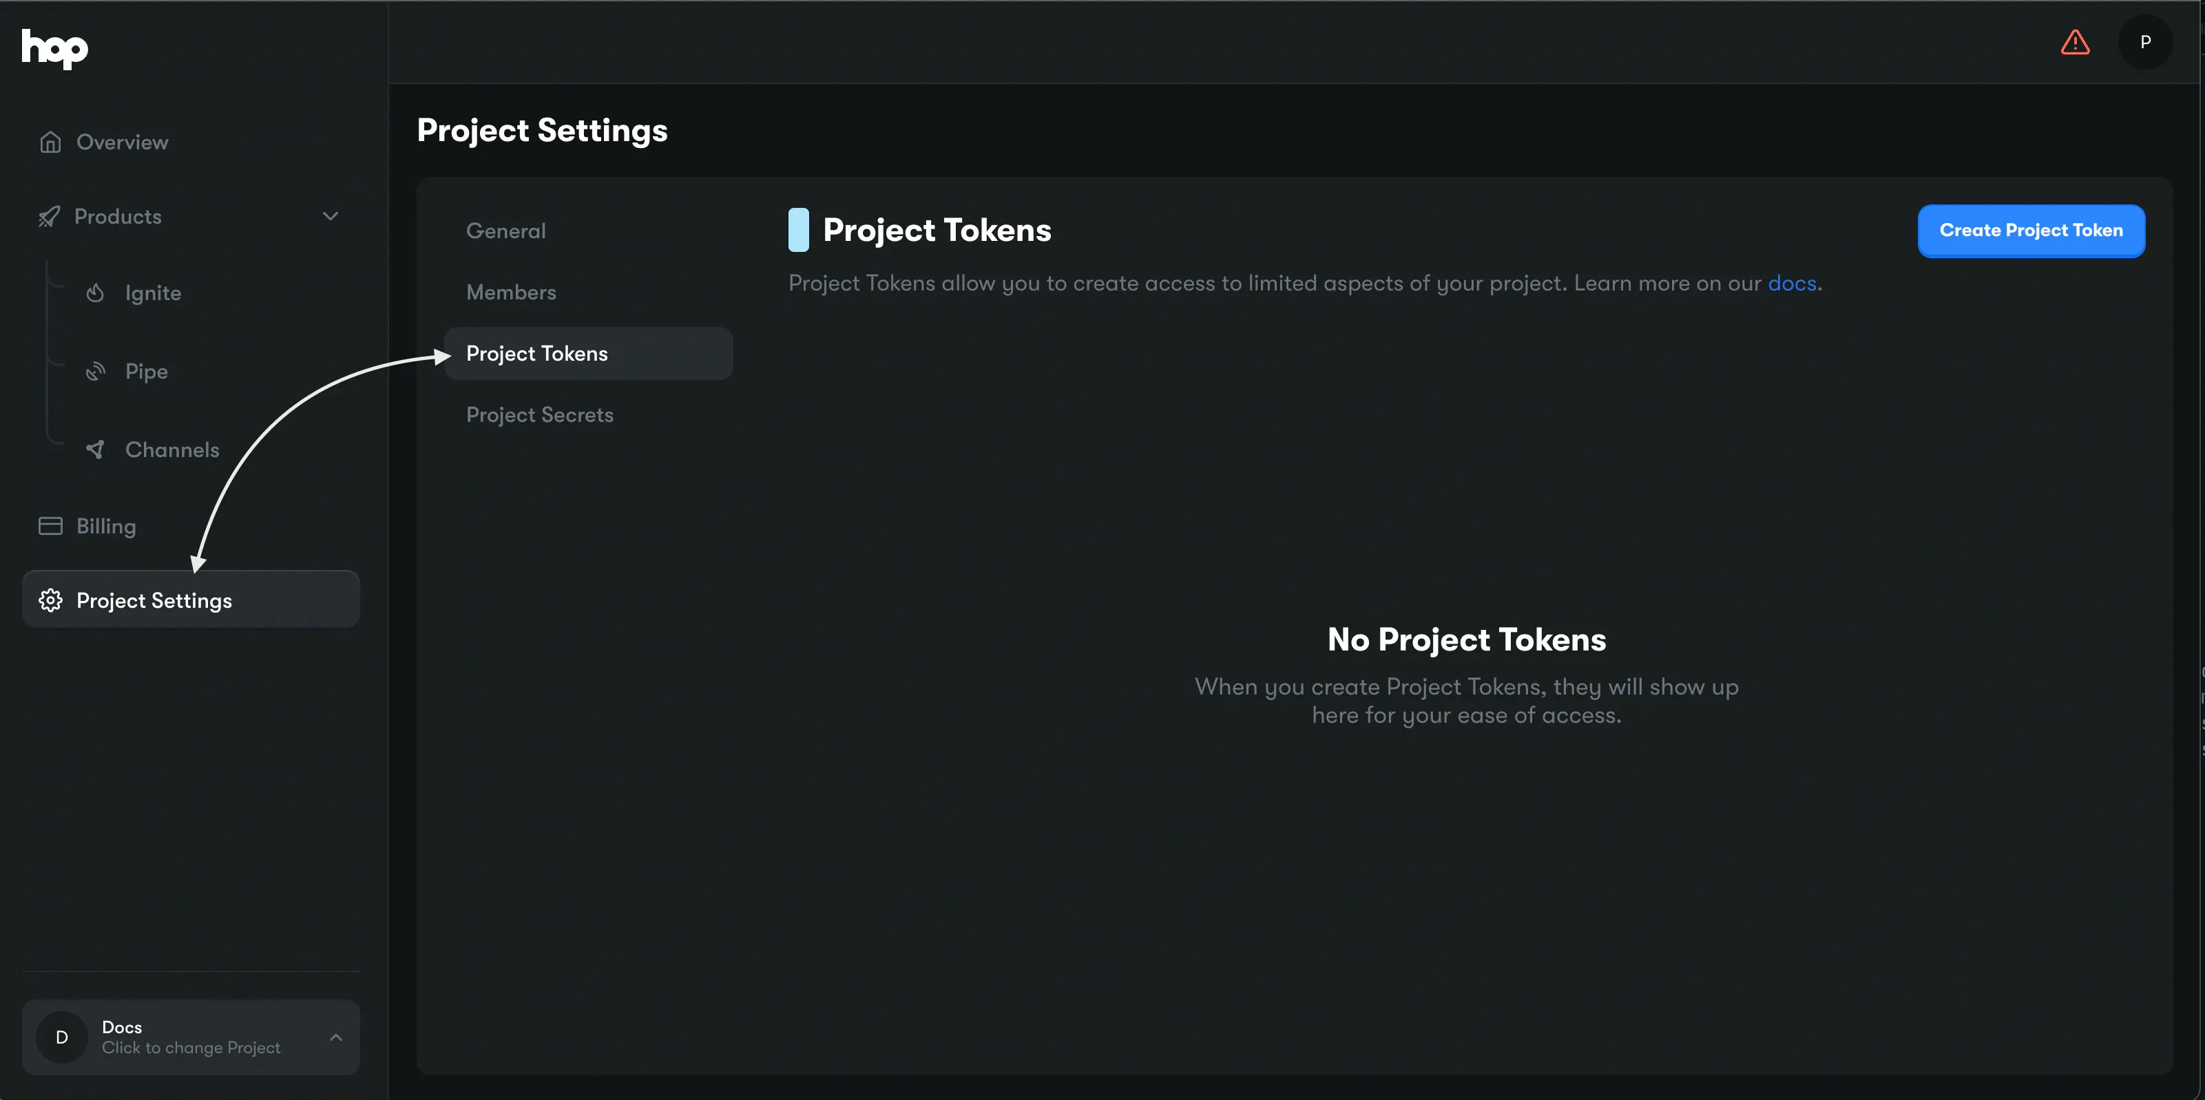Click the hop logo

click(55, 48)
